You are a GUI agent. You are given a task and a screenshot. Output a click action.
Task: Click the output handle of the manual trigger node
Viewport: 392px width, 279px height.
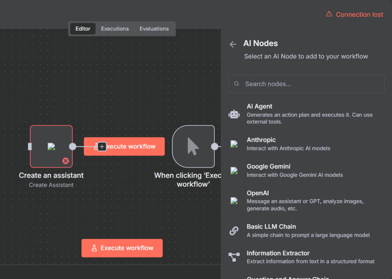(x=214, y=147)
